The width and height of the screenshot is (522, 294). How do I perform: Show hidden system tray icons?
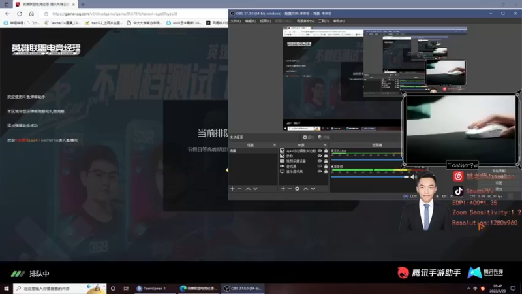point(468,289)
